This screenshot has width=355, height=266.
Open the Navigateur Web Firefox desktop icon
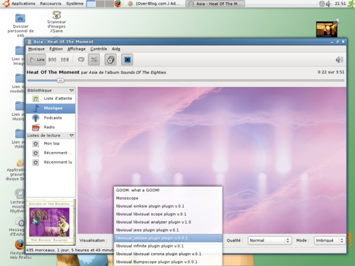click(20, 249)
